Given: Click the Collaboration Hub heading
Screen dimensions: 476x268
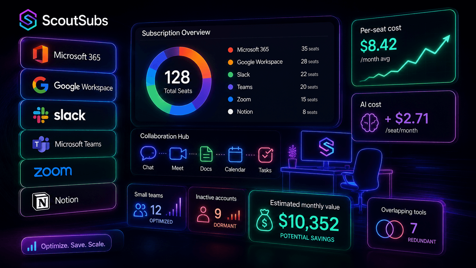Looking at the screenshot, I should [165, 136].
